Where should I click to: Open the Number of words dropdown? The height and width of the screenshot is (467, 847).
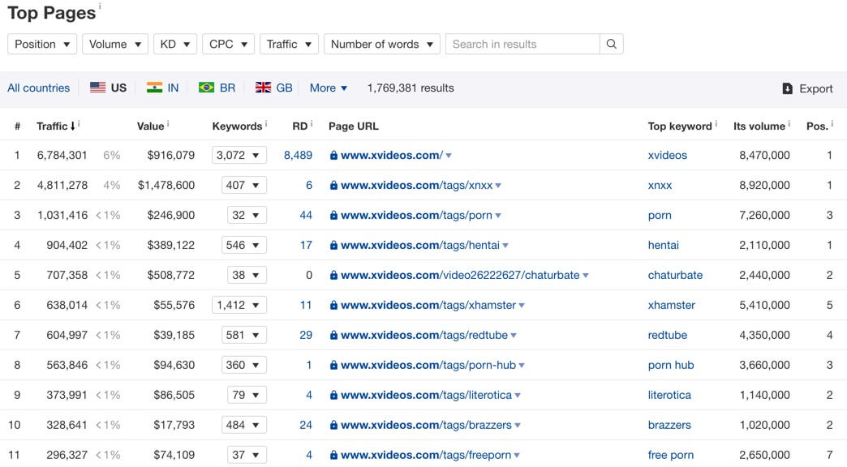(382, 45)
